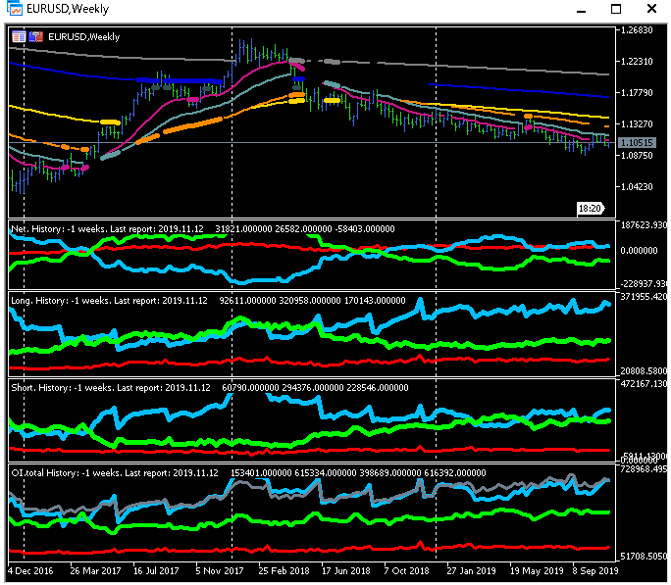Click the chart window icon in title bar
This screenshot has height=585, width=671.
click(14, 8)
